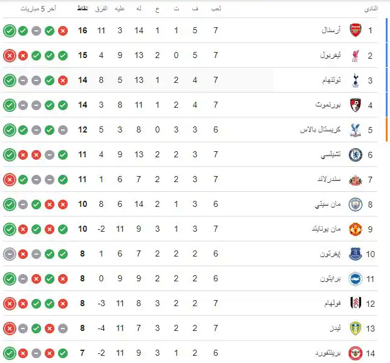Click the Crystal Palace club crest
The height and width of the screenshot is (363, 390).
(355, 129)
